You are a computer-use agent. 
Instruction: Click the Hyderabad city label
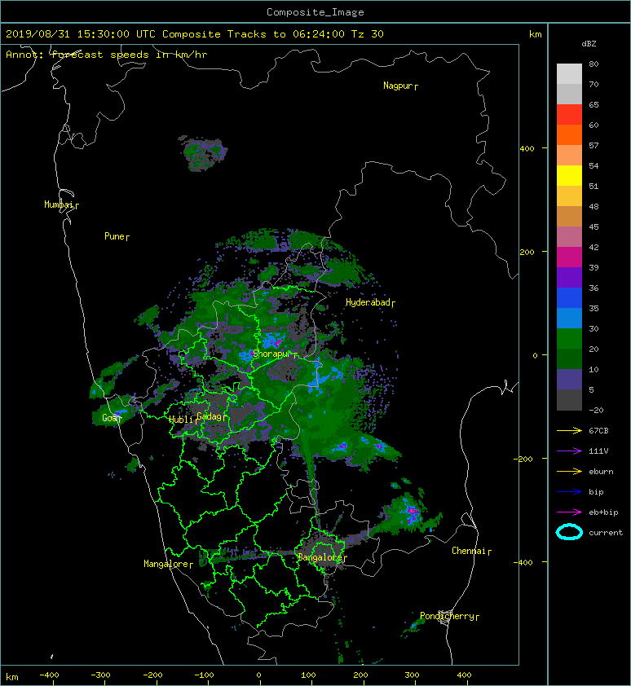pyautogui.click(x=370, y=302)
